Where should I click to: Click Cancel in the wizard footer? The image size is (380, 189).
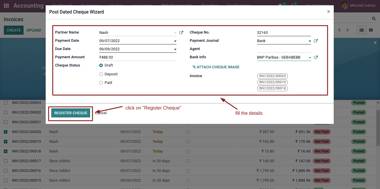tap(101, 113)
